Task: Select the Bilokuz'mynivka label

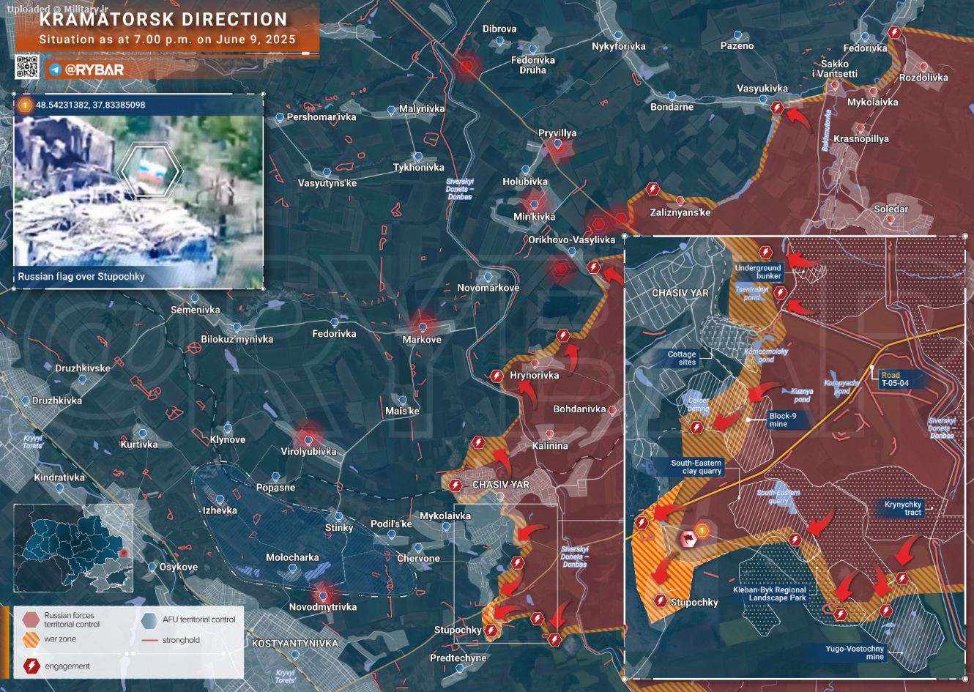Action: click(x=237, y=339)
